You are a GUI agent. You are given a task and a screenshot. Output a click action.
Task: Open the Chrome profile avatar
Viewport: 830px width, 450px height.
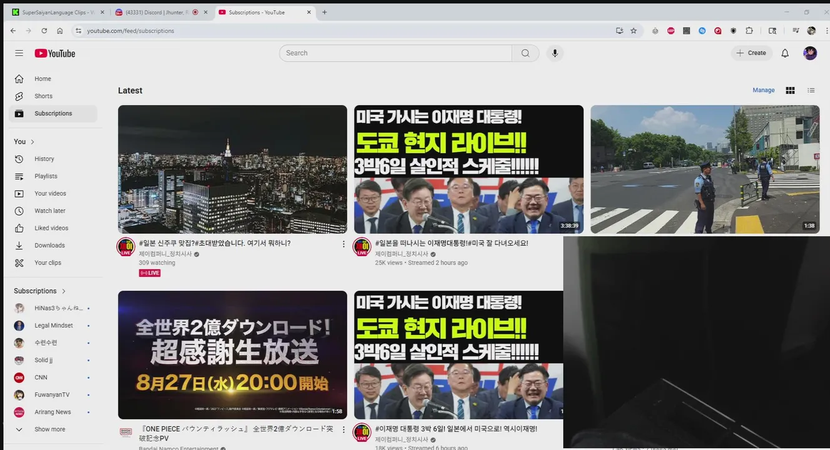click(811, 31)
